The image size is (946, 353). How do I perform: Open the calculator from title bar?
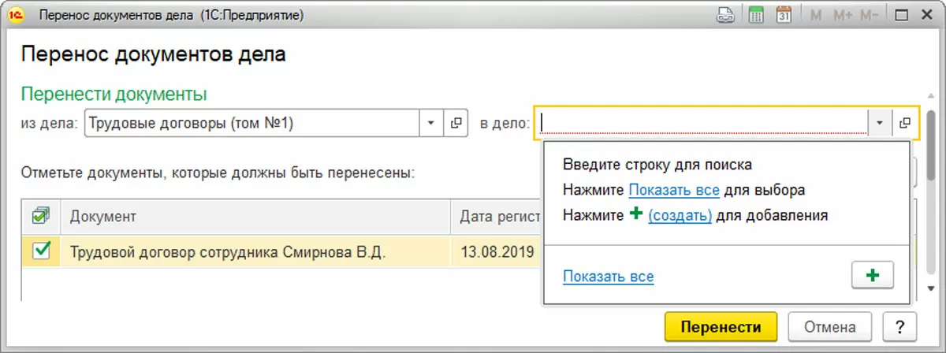tap(757, 14)
